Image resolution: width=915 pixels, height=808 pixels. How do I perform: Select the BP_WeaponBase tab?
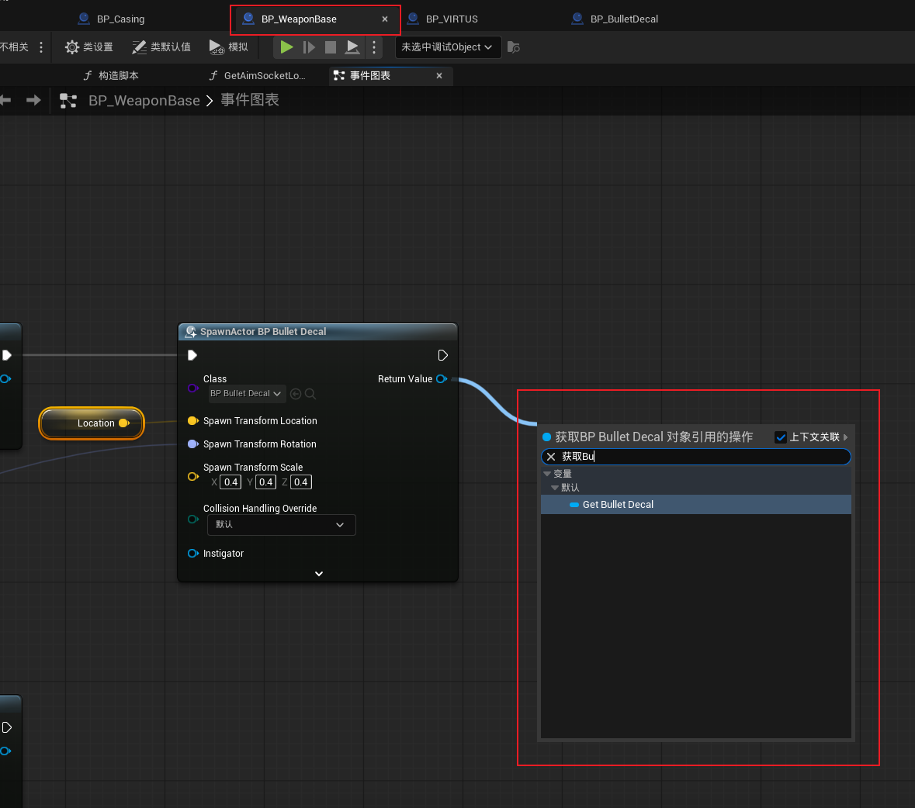pyautogui.click(x=299, y=19)
